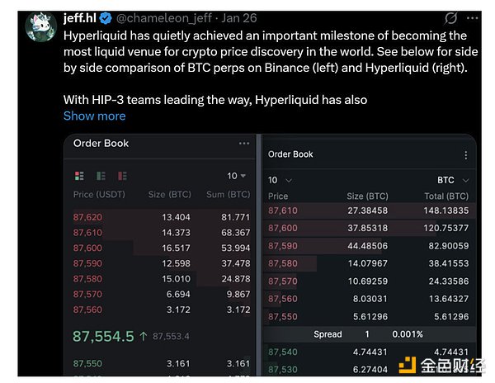The image size is (495, 383).
Task: Click Binance ask price 87,620 row
Action: [157, 217]
